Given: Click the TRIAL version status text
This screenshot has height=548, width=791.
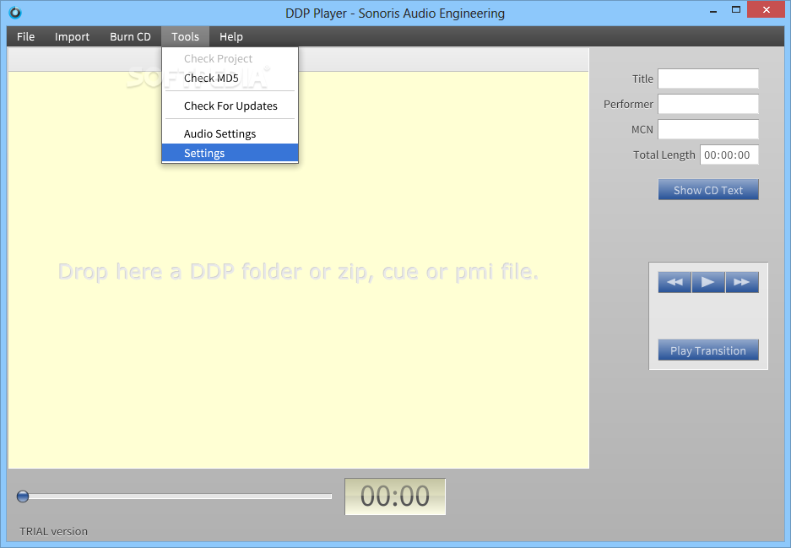Looking at the screenshot, I should coord(53,531).
